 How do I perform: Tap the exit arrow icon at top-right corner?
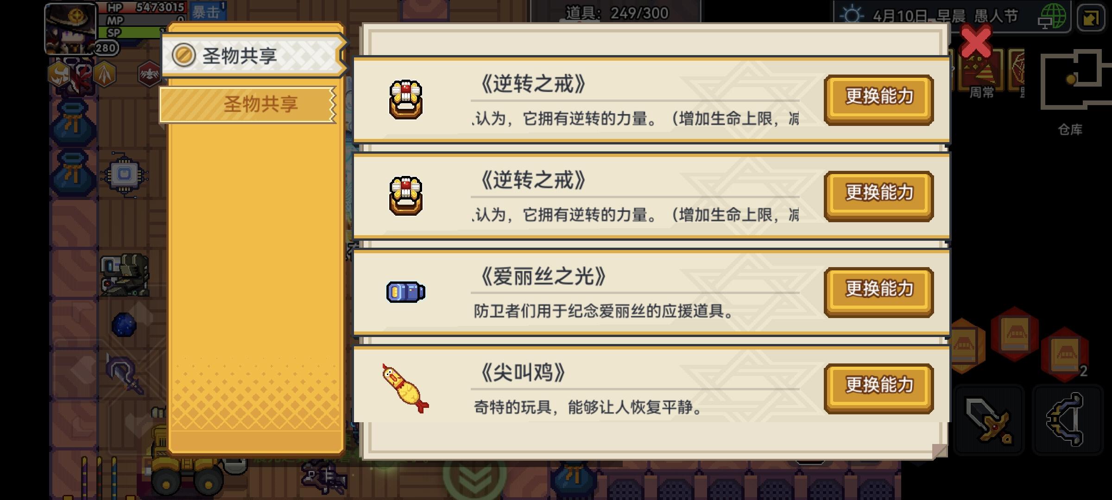click(x=1091, y=18)
